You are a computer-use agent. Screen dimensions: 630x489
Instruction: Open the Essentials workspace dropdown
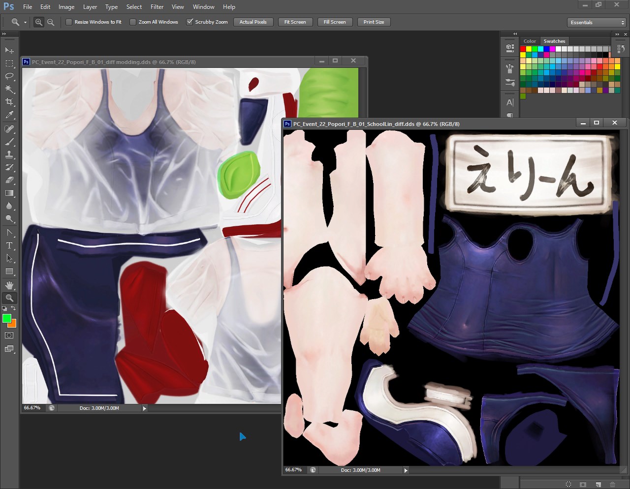click(x=596, y=23)
